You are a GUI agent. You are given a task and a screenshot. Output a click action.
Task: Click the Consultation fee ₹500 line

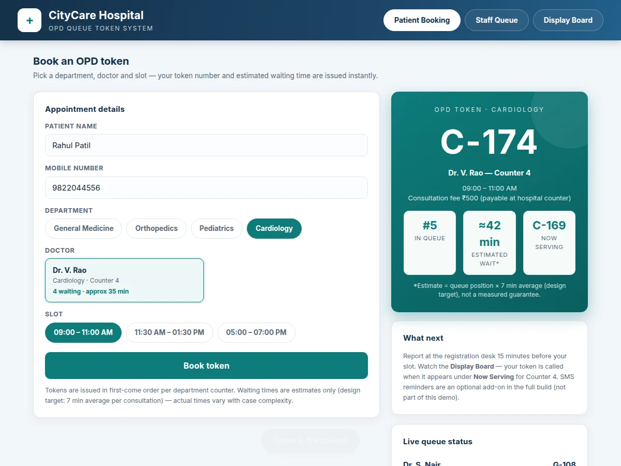tap(490, 198)
